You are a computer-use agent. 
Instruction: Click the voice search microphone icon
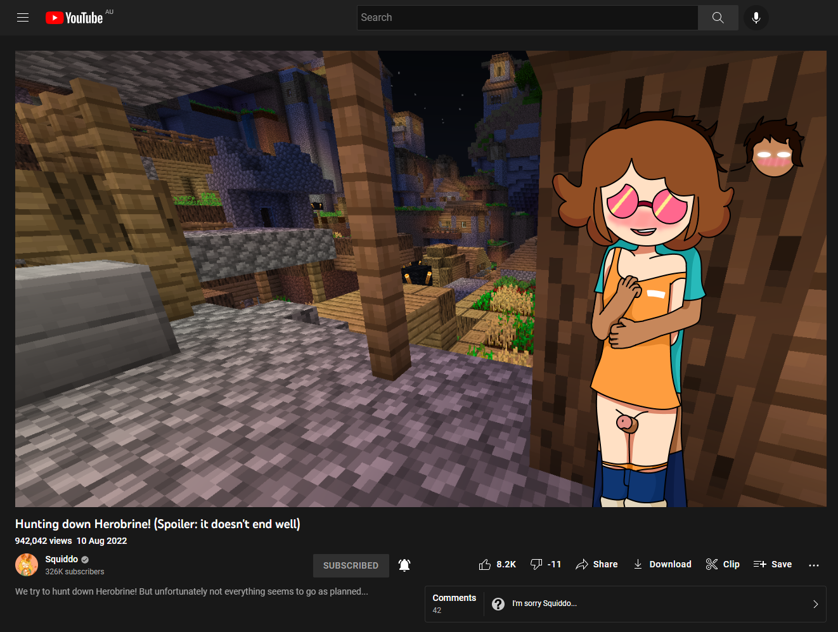(756, 17)
